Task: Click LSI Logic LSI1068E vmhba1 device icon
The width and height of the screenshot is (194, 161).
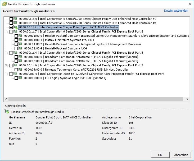Action: click(x=21, y=78)
